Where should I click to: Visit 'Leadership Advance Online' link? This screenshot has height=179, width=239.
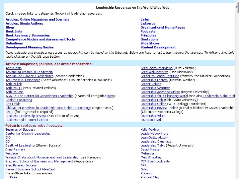[x=160, y=91]
